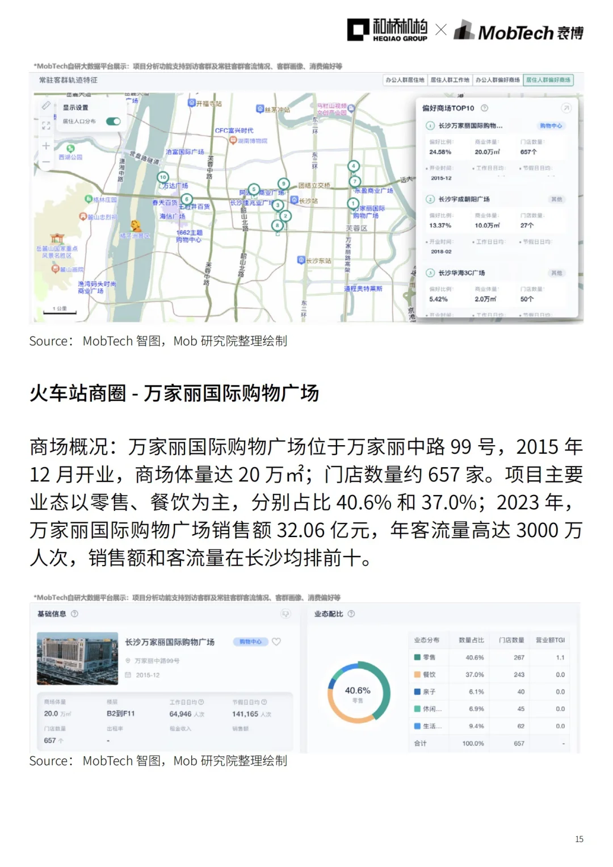Select the 办公人群偏好商场 tab
The height and width of the screenshot is (867, 613).
click(497, 80)
